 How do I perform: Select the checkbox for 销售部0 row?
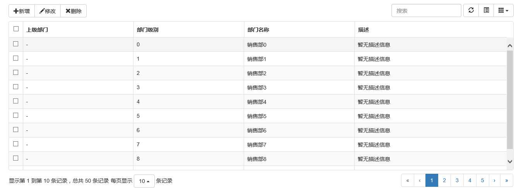click(16, 44)
